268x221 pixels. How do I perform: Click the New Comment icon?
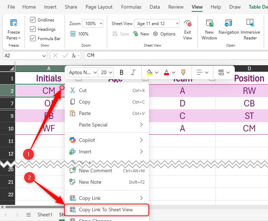(73, 170)
